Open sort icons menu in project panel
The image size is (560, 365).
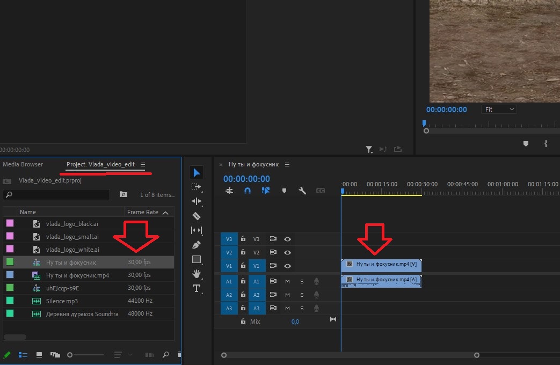point(118,355)
